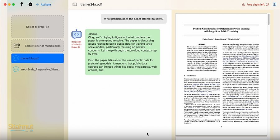Toggle the right PDF panel icon
The image size is (280, 140).
pyautogui.click(x=275, y=4)
